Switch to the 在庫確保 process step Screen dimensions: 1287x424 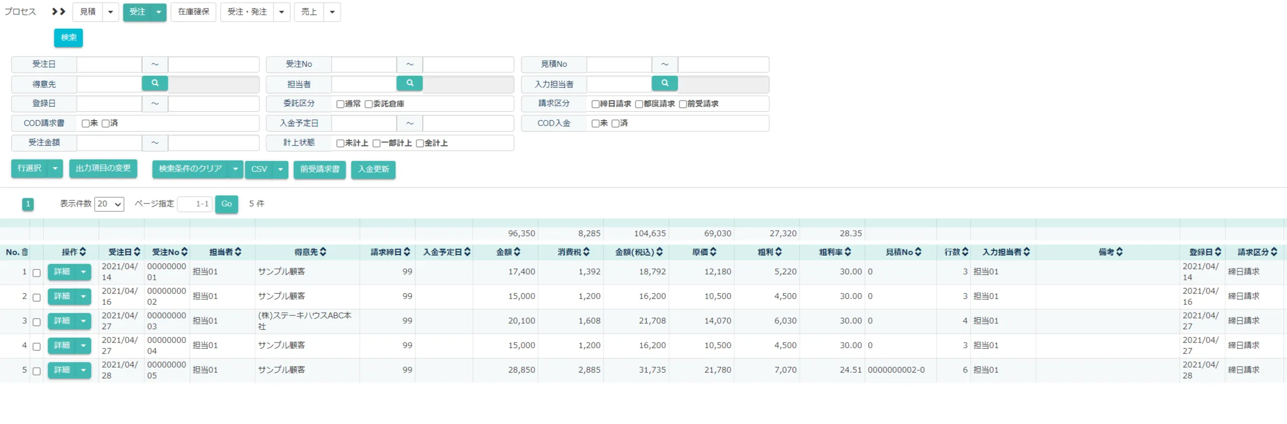coord(193,12)
